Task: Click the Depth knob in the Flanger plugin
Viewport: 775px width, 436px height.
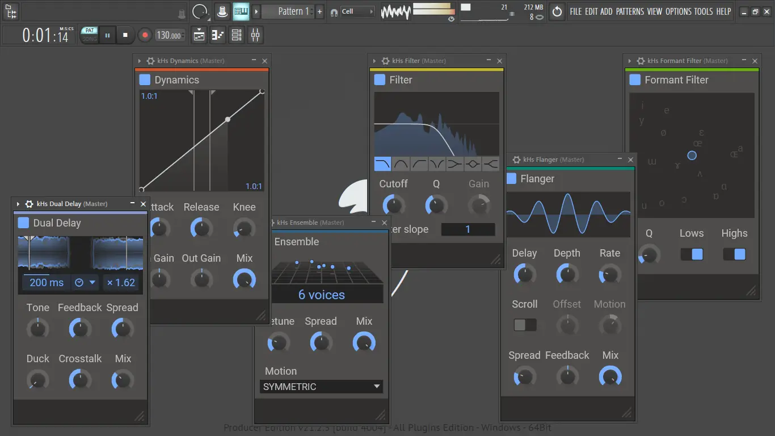Action: pyautogui.click(x=567, y=274)
